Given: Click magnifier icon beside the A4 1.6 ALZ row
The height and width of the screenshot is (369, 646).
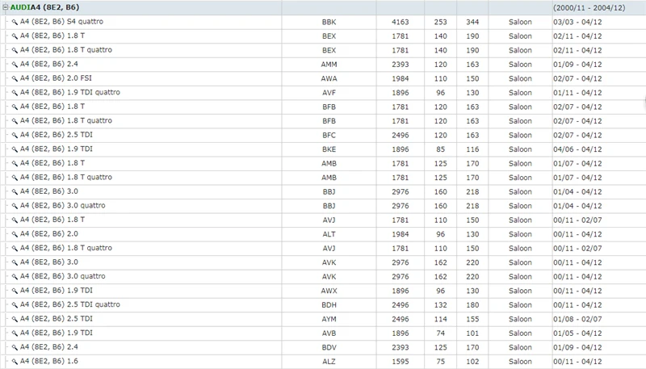Looking at the screenshot, I should 15,362.
